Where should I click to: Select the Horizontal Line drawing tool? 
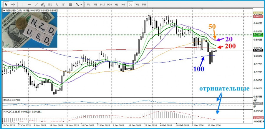tap(29, 4)
